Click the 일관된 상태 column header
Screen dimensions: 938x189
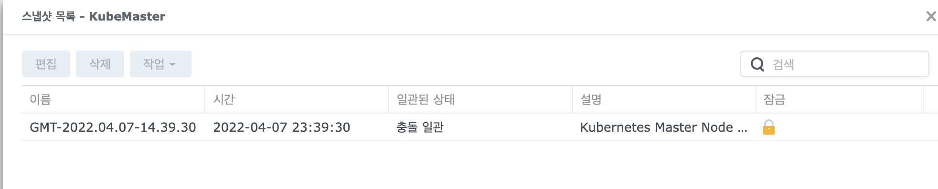[x=480, y=99]
